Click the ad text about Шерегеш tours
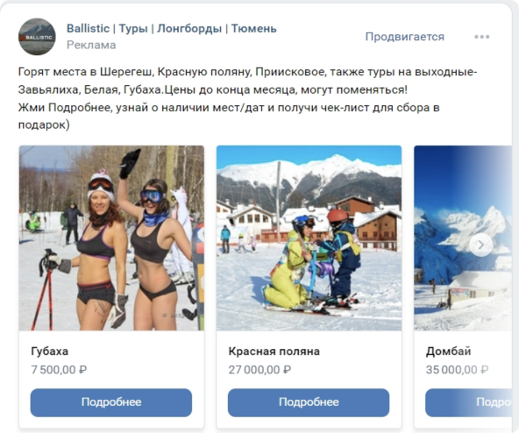The width and height of the screenshot is (519, 433). coord(247,72)
